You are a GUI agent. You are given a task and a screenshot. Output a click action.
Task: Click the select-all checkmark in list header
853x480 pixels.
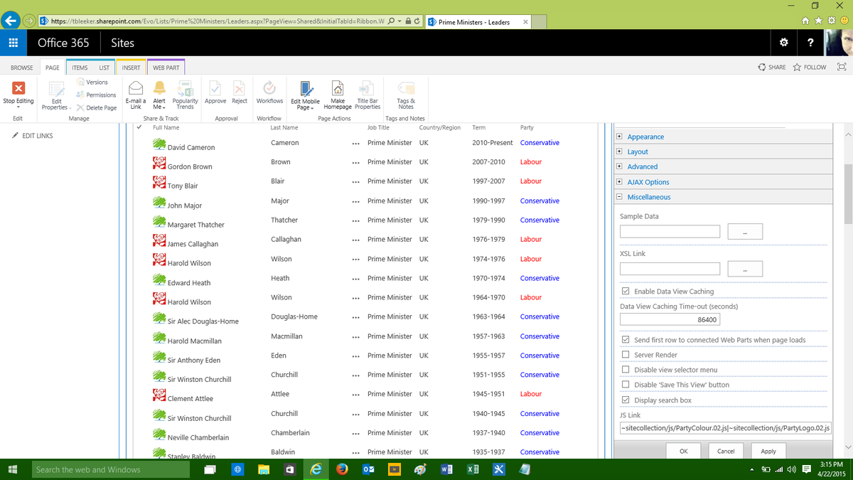pyautogui.click(x=139, y=127)
